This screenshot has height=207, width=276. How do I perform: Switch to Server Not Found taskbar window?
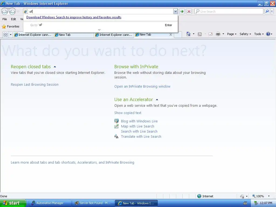coord(93,203)
